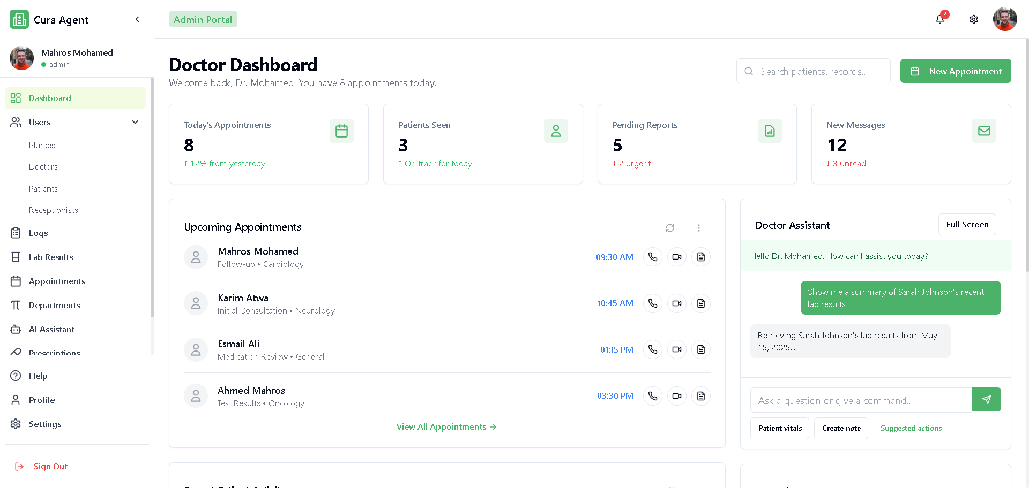Open settings gear in top bar
Viewport: 1029px width, 488px height.
(973, 19)
